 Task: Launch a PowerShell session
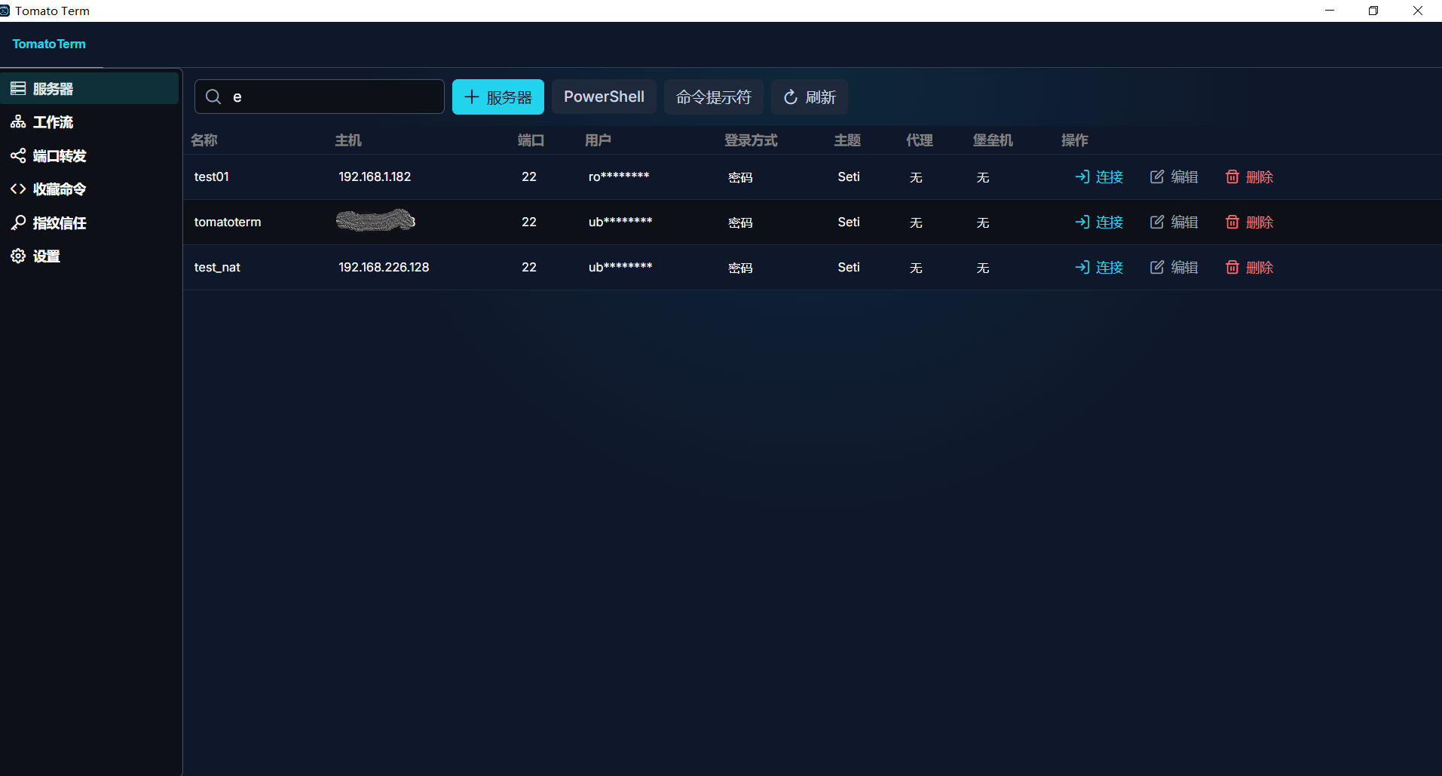(604, 97)
